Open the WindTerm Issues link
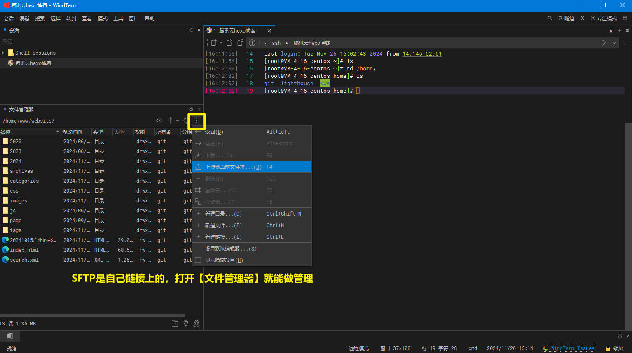Screen dimensions: 632x353 tap(569, 348)
